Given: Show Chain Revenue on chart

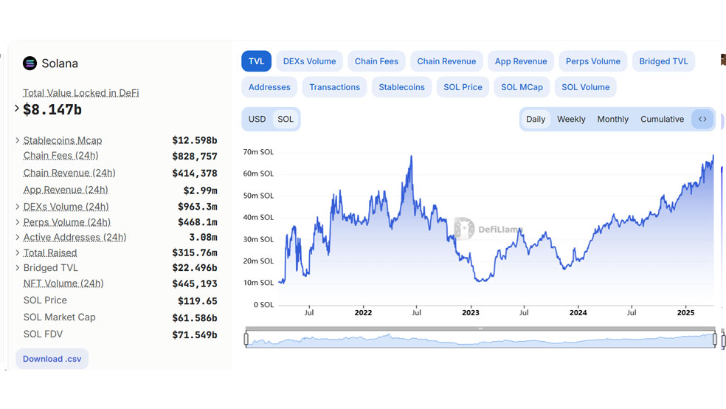Looking at the screenshot, I should tap(446, 61).
